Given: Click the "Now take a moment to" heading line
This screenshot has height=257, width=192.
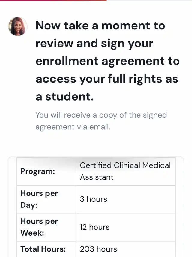Looking at the screenshot, I should click(x=100, y=26).
